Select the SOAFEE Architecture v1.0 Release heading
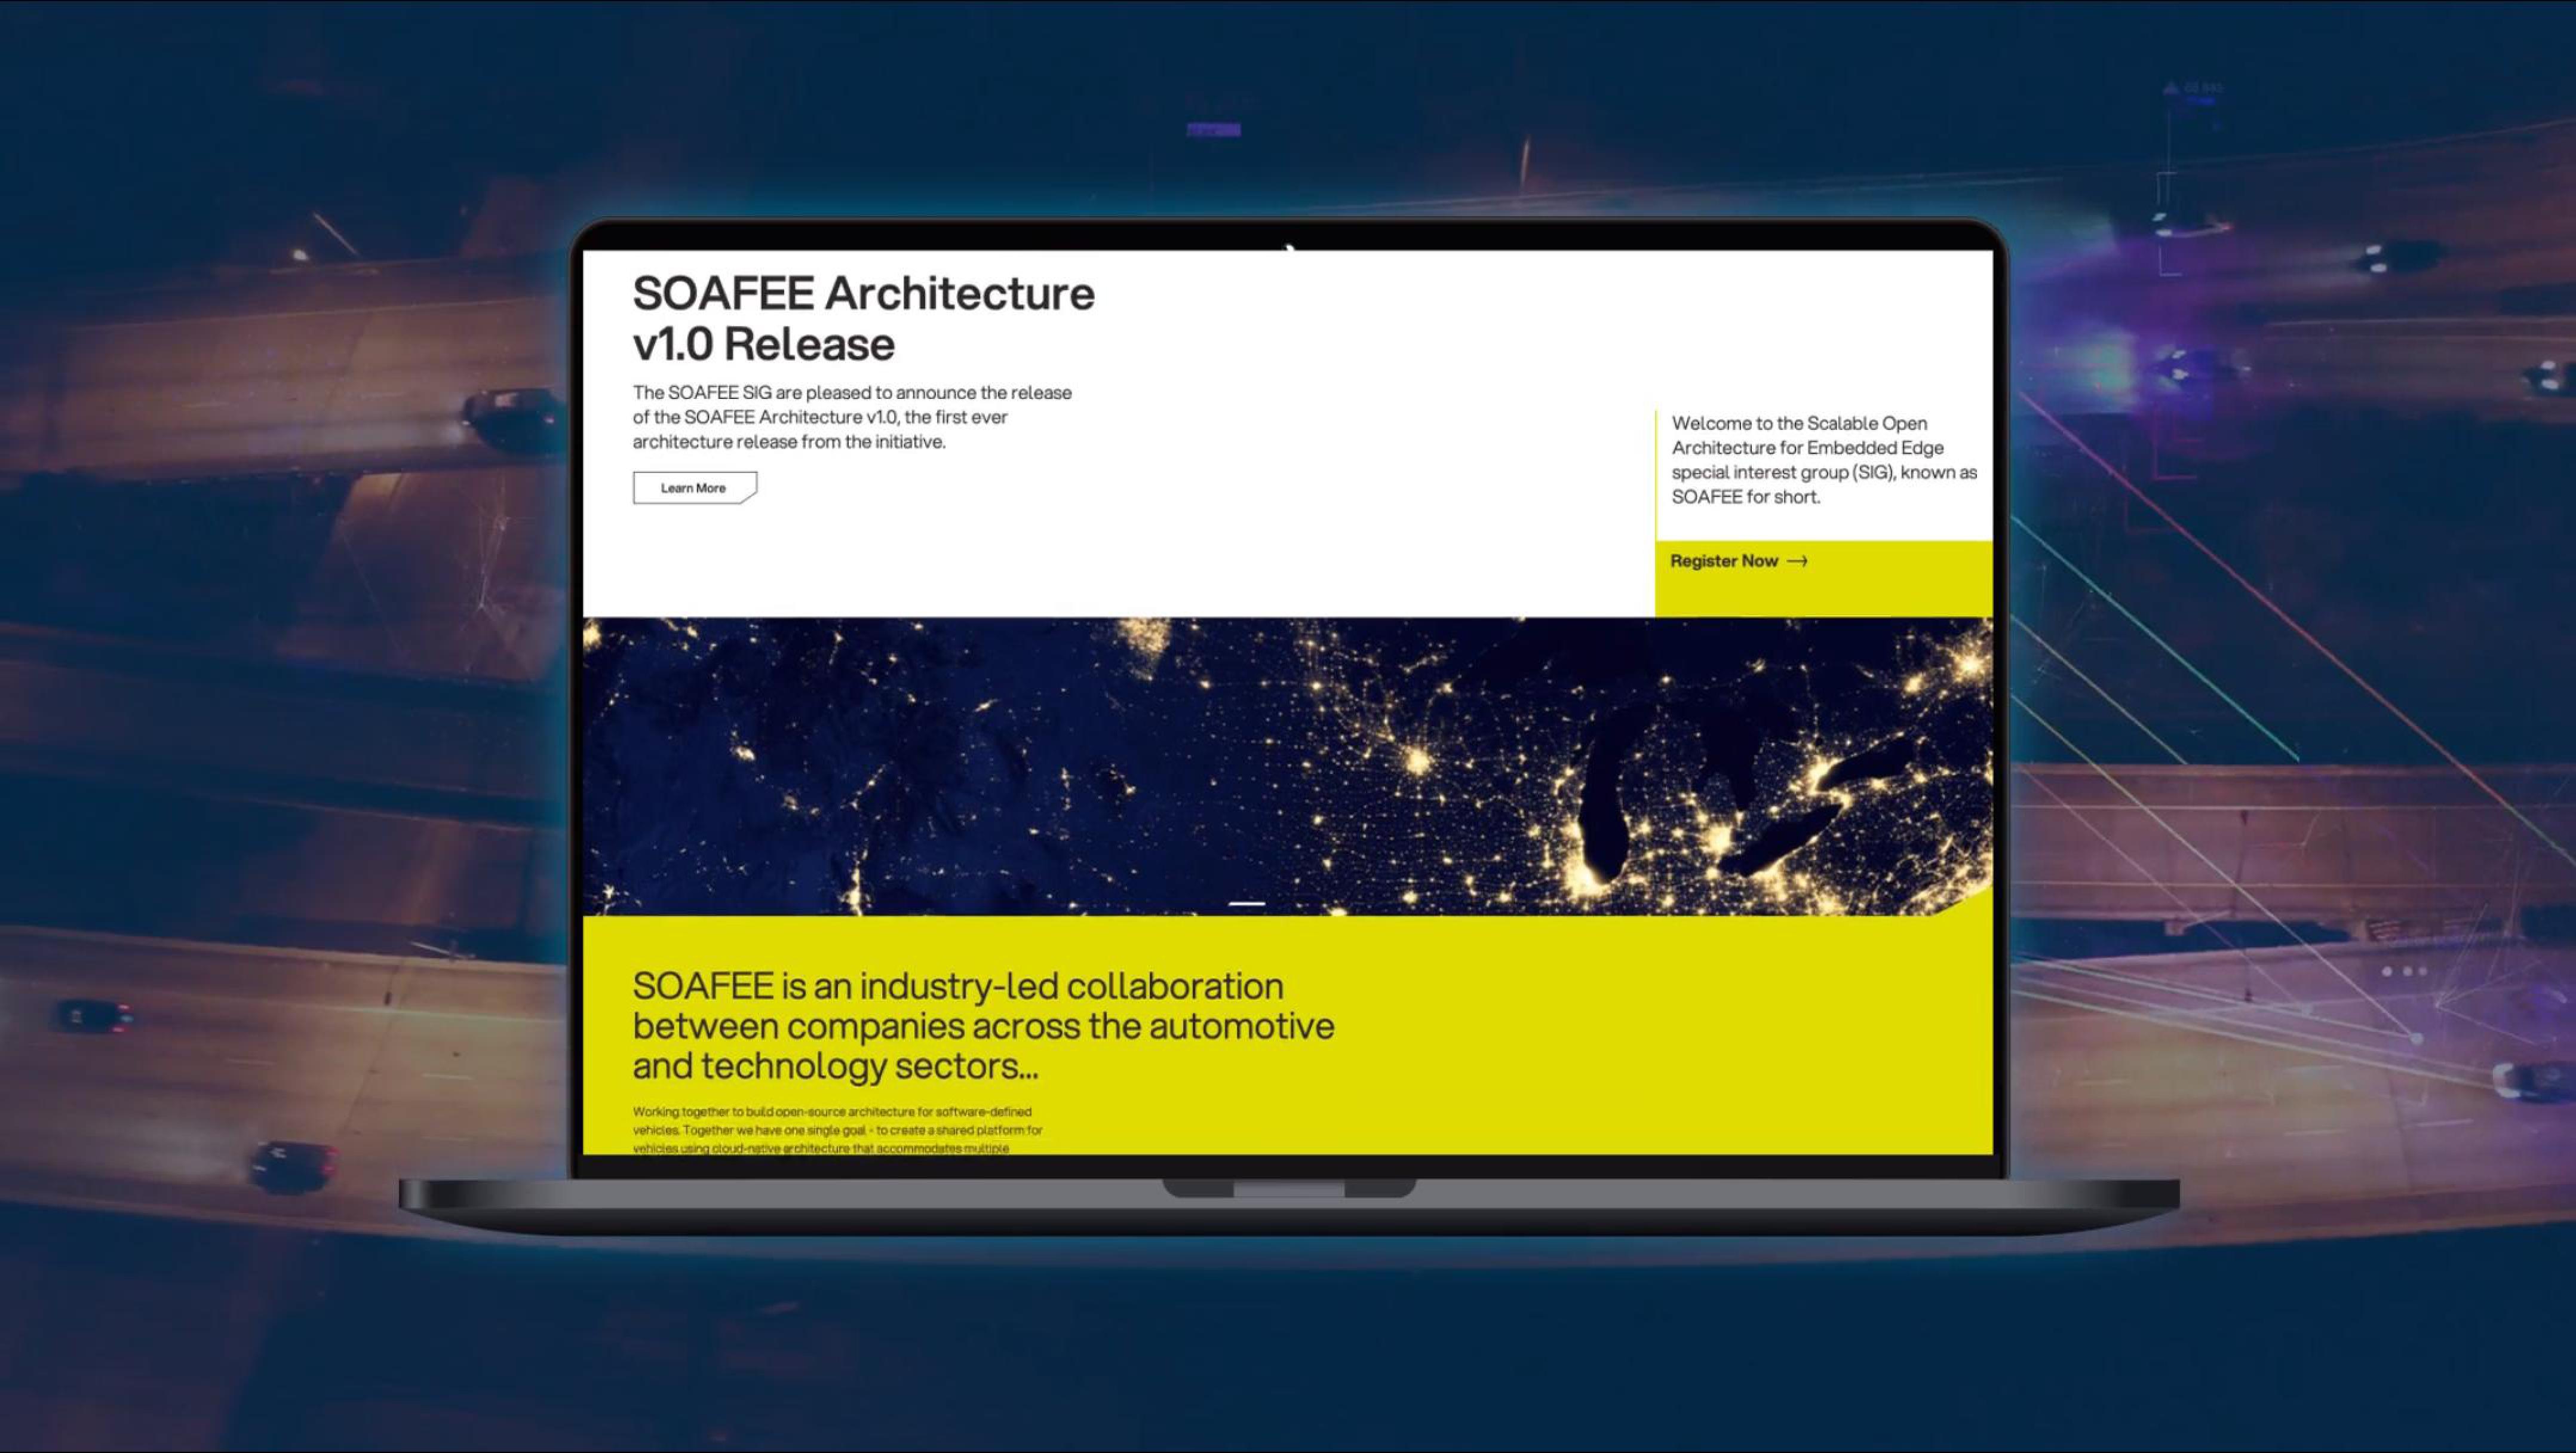 coord(863,318)
